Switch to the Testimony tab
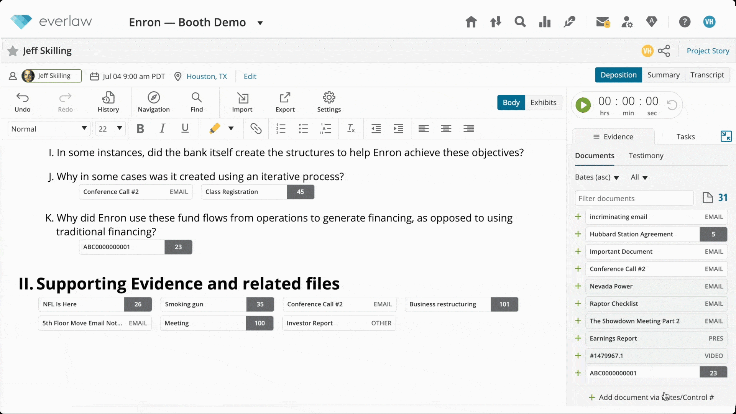Viewport: 736px width, 414px height. [646, 156]
